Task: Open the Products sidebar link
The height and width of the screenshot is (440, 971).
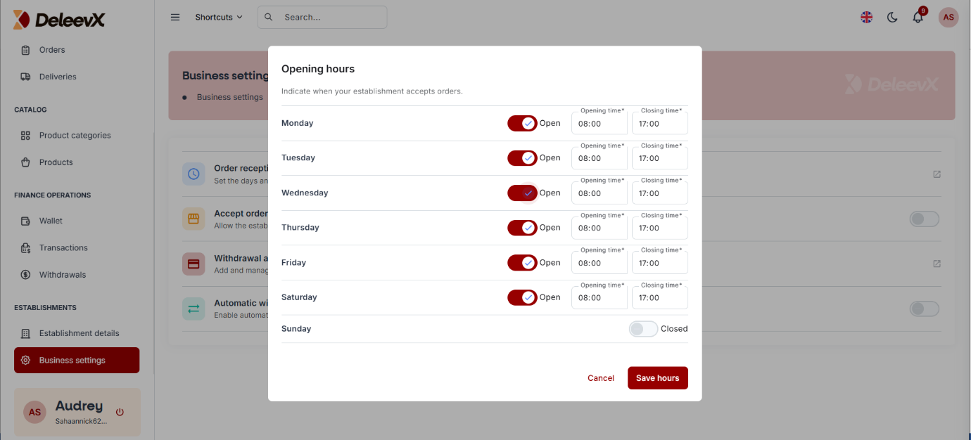Action: tap(77, 162)
